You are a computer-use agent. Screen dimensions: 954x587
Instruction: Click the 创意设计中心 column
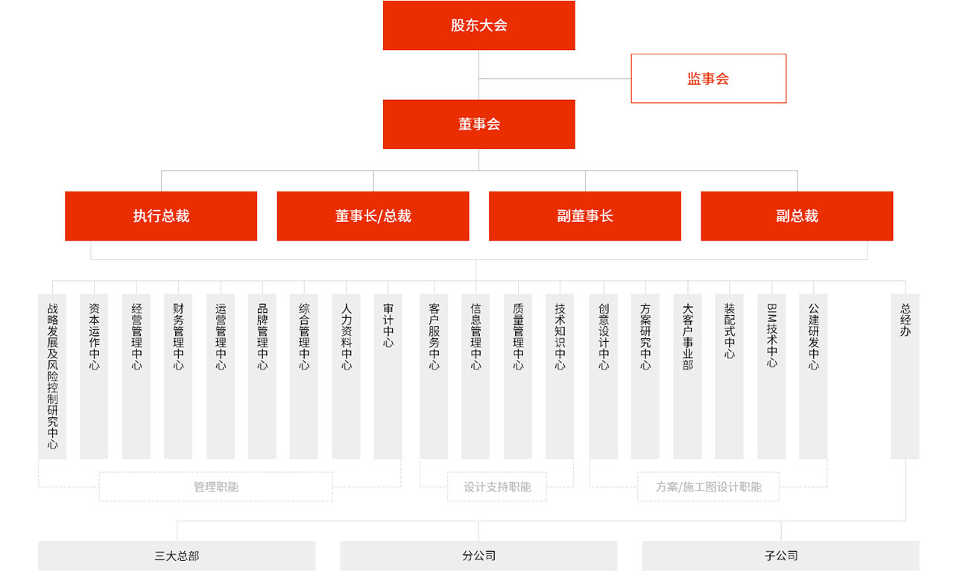pyautogui.click(x=604, y=376)
